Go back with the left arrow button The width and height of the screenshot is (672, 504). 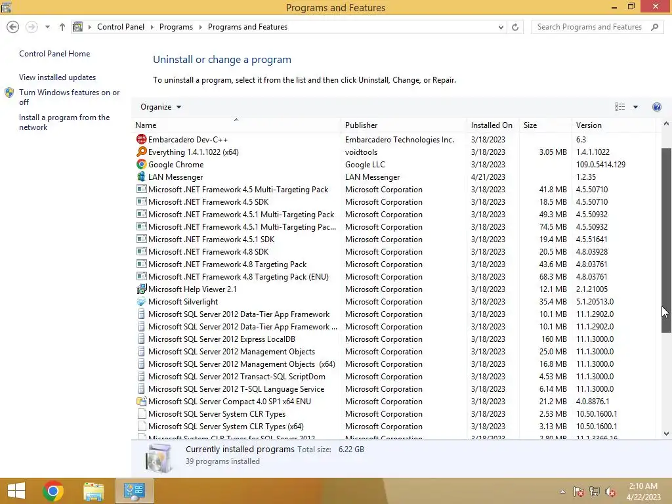click(13, 27)
